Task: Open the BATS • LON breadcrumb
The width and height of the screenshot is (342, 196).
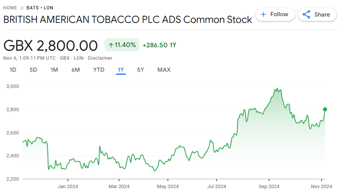Action: pyautogui.click(x=40, y=8)
